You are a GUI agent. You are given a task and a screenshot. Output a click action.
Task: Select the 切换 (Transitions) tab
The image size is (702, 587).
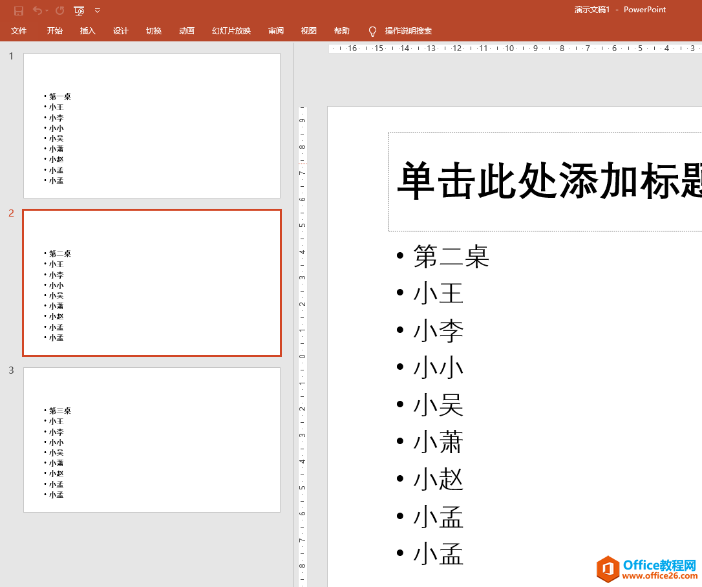154,31
